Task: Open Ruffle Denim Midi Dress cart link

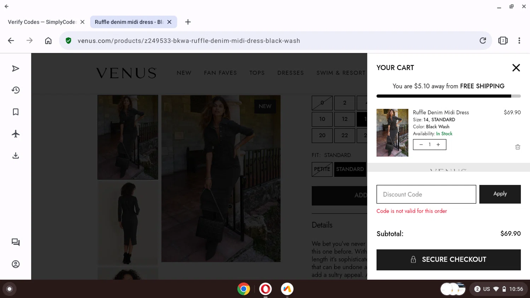Action: pos(441,112)
